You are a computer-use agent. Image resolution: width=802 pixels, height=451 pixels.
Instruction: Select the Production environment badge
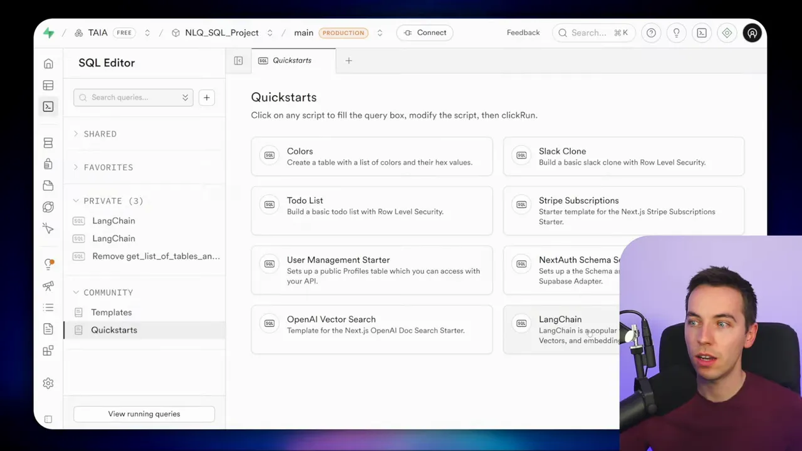point(343,33)
